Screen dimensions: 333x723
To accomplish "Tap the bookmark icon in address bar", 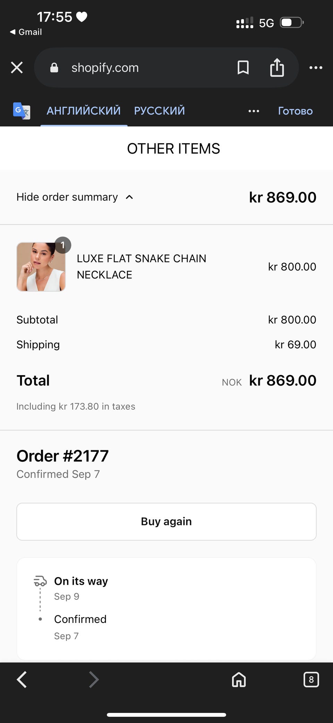I will (x=243, y=67).
